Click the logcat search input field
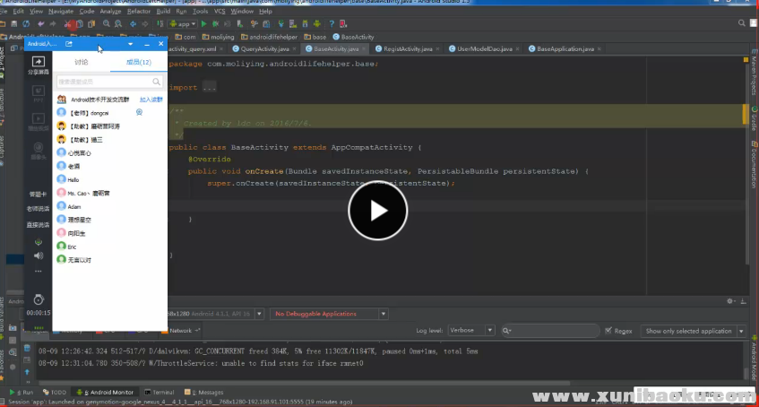 pyautogui.click(x=551, y=331)
